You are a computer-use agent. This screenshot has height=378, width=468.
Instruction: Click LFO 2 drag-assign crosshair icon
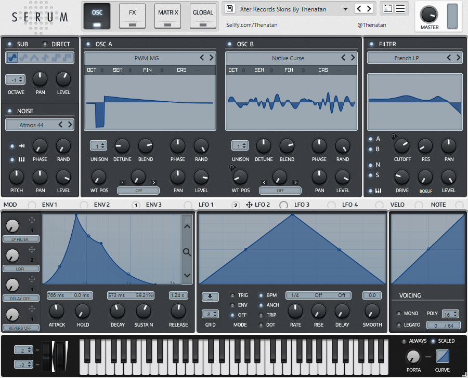click(249, 205)
